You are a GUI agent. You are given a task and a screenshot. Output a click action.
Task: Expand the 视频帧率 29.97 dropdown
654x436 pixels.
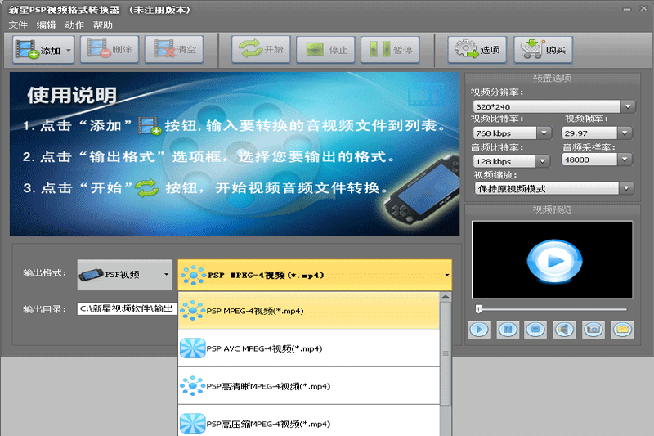pos(625,133)
